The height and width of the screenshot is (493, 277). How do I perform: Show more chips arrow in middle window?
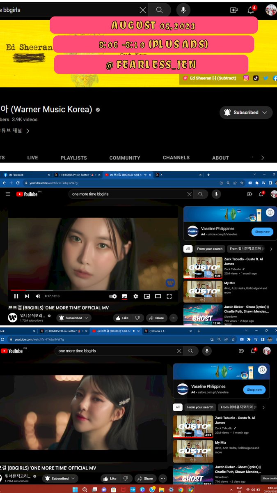[271, 249]
